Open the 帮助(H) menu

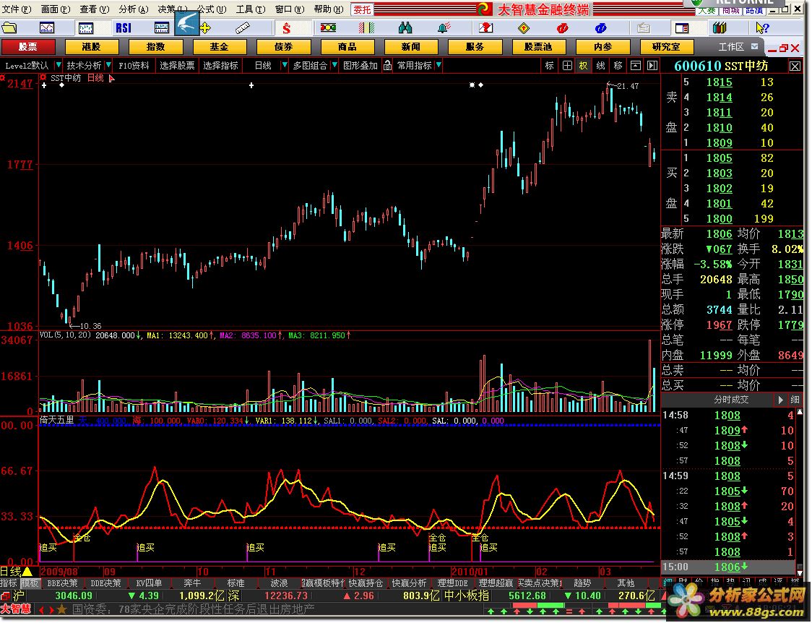[328, 9]
